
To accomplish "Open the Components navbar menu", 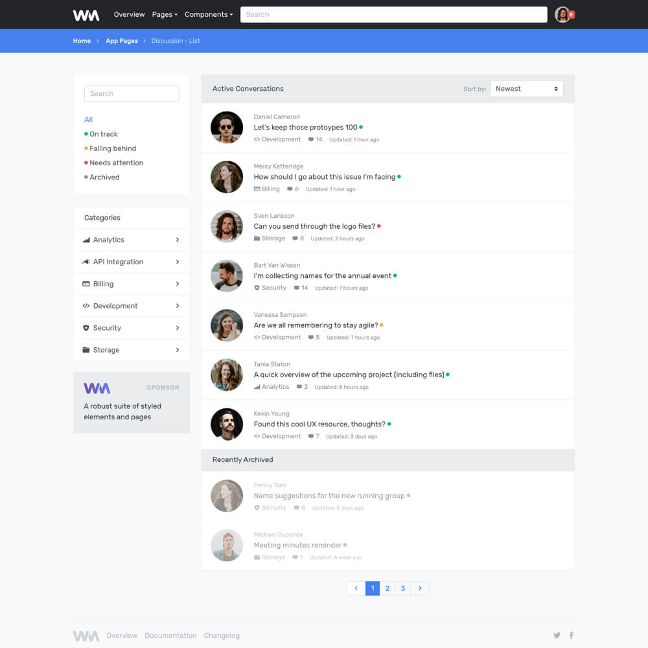I will 209,15.
